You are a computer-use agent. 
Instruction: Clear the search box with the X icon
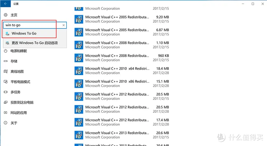[x=64, y=25]
